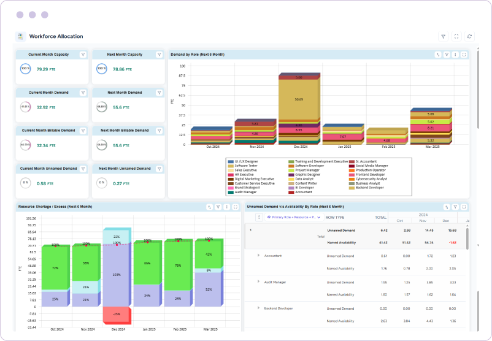
Task: Sort the Demand by Role chart
Action: [438, 55]
